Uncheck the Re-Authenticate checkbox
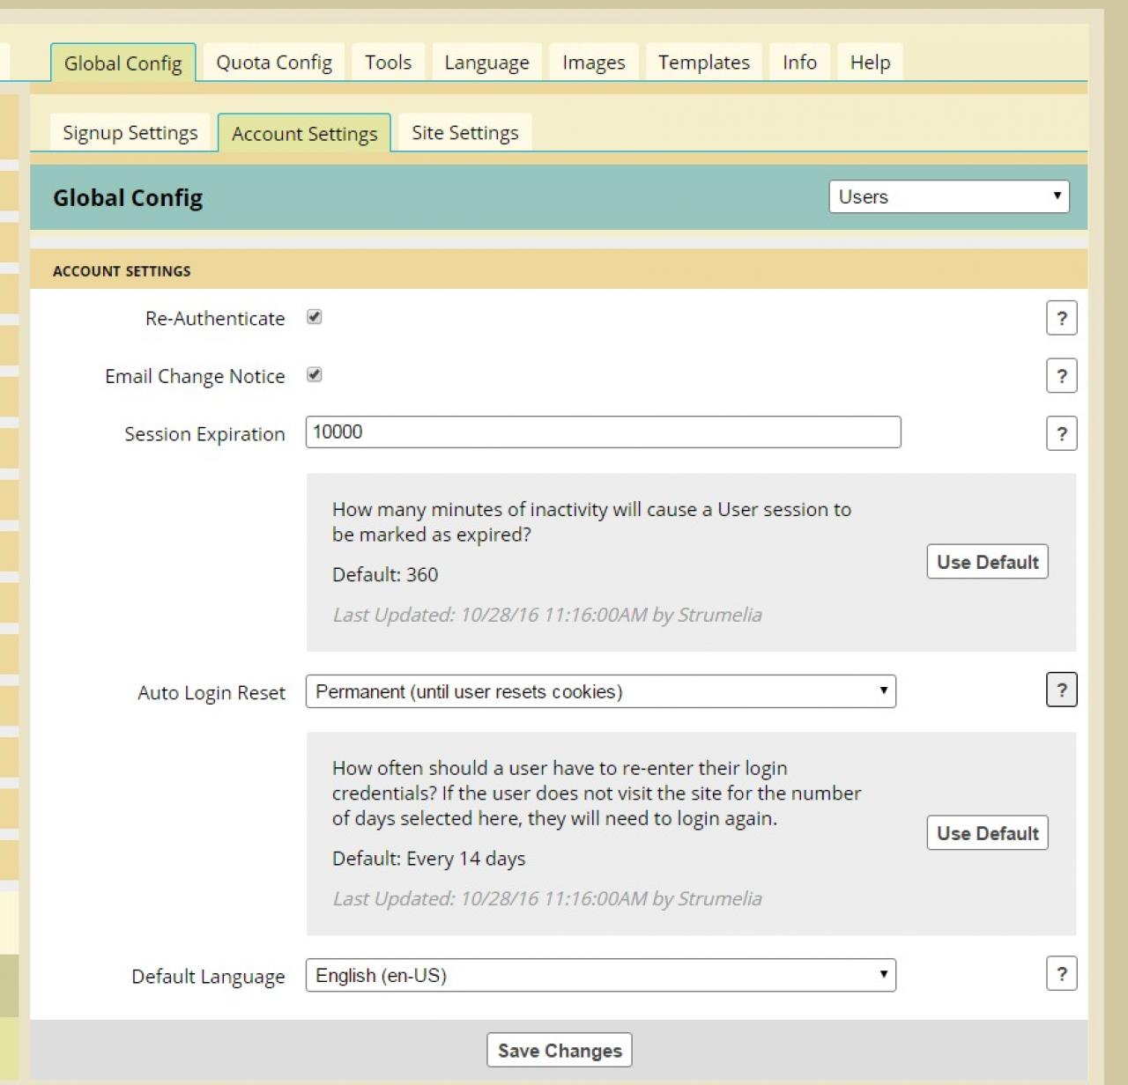The width and height of the screenshot is (1128, 1085). (x=315, y=317)
